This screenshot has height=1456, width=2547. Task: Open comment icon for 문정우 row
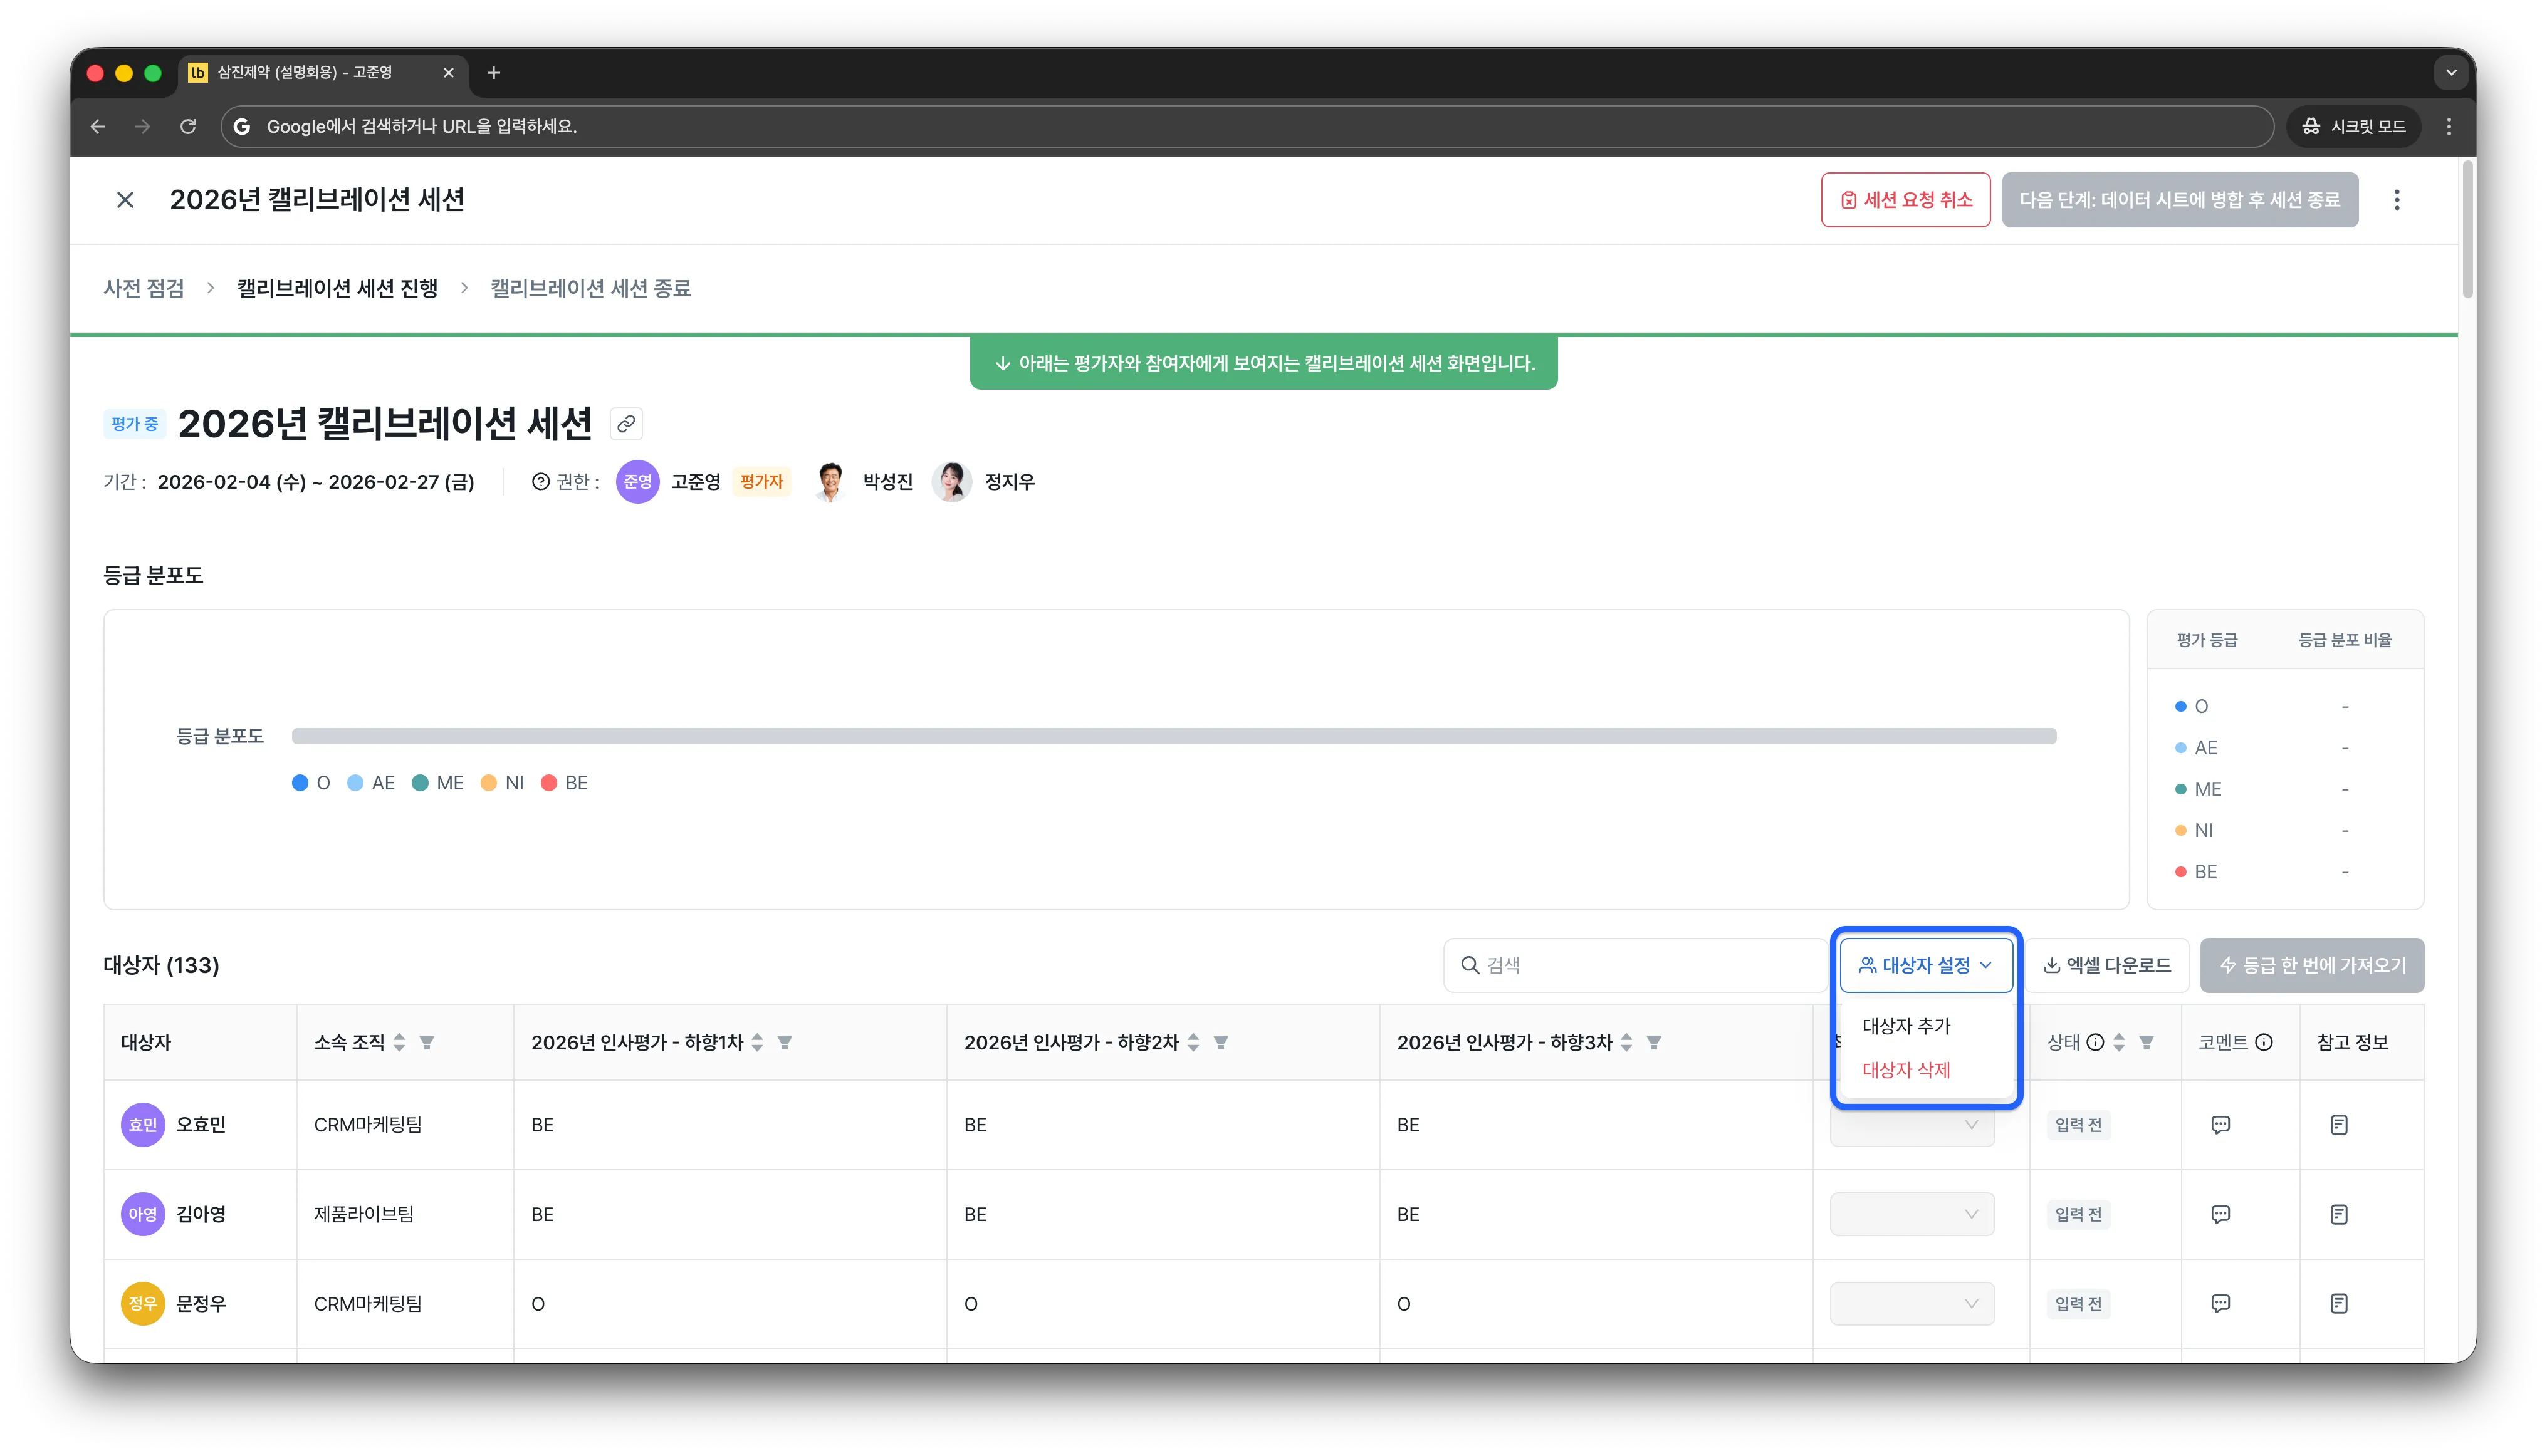pyautogui.click(x=2220, y=1303)
